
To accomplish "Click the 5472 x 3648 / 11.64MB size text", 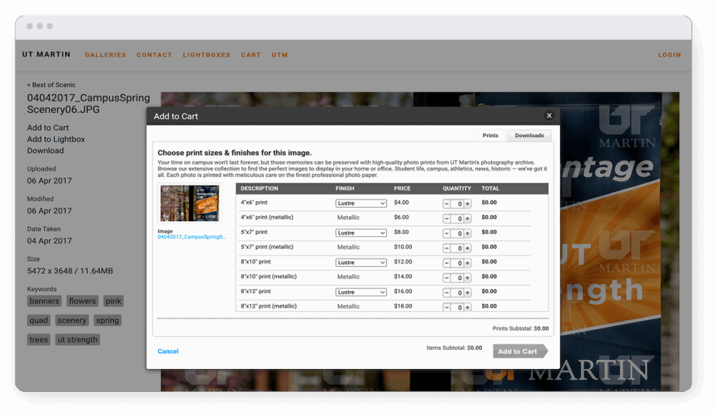I will [x=70, y=271].
